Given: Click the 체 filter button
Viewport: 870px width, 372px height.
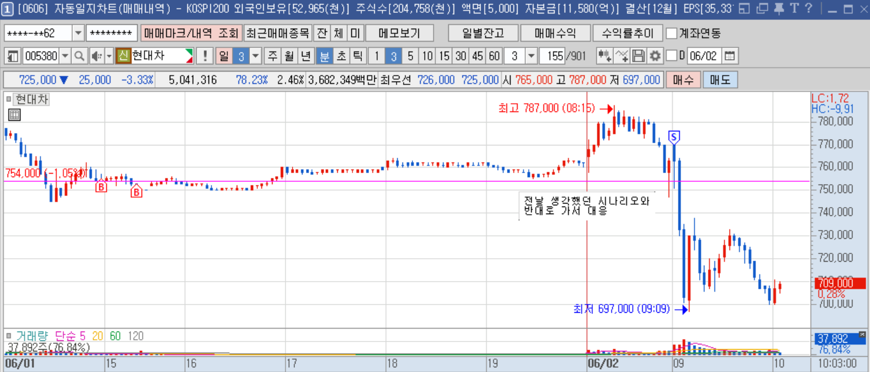Looking at the screenshot, I should [339, 33].
